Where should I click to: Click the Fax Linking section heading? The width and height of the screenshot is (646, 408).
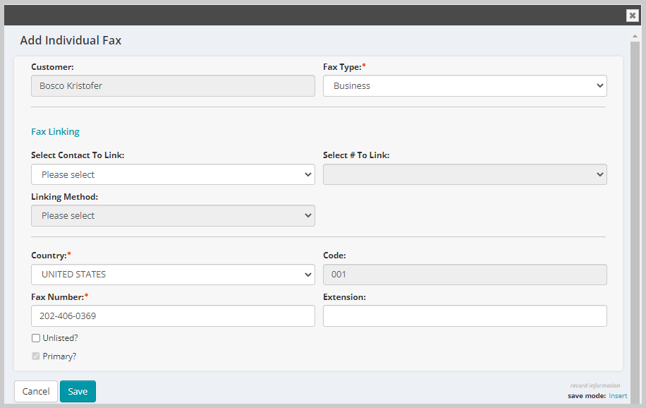(x=55, y=131)
